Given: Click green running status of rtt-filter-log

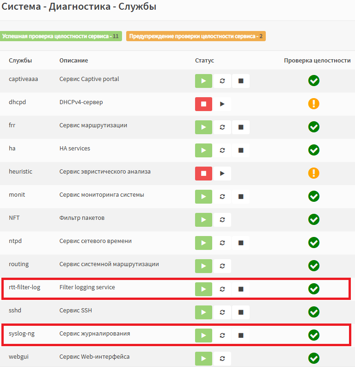Looking at the screenshot, I should coord(203,289).
